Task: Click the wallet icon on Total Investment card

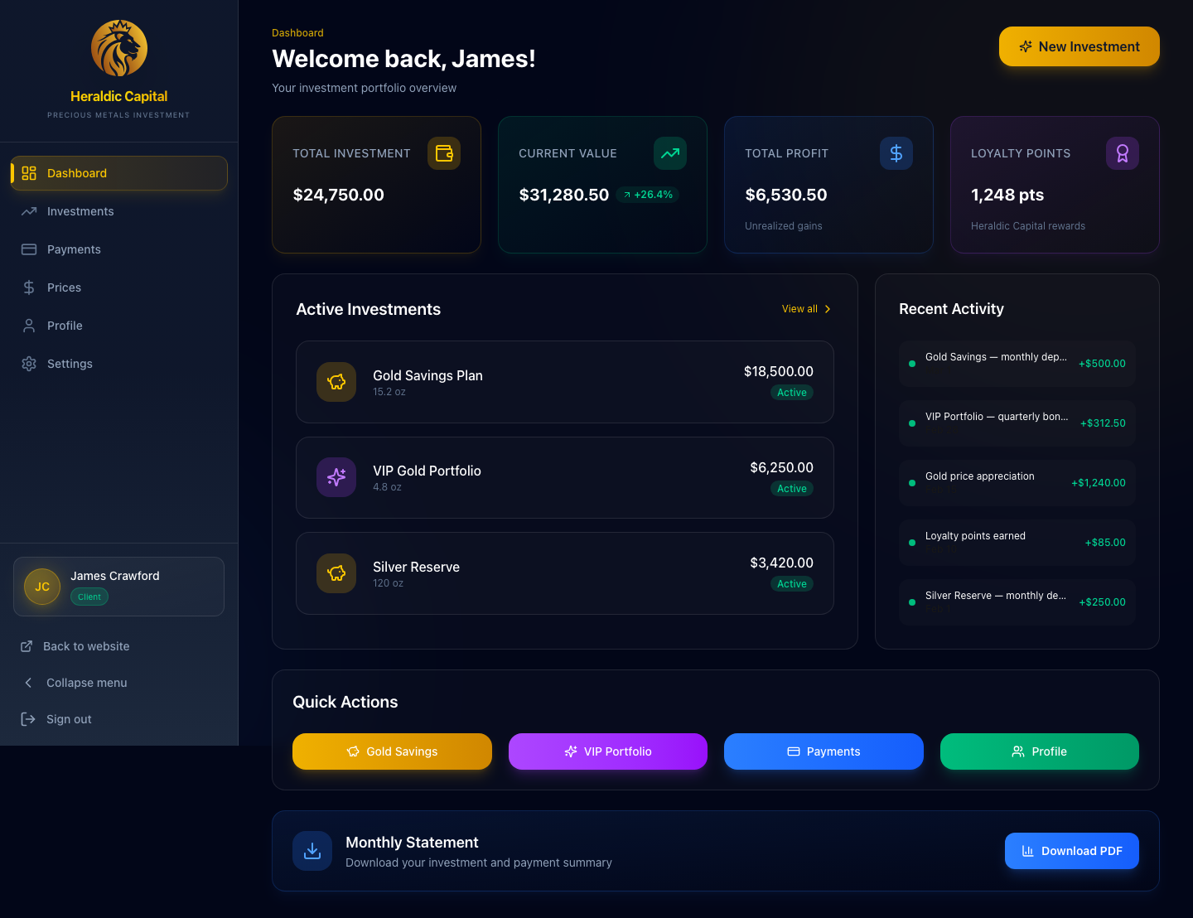Action: pyautogui.click(x=444, y=153)
